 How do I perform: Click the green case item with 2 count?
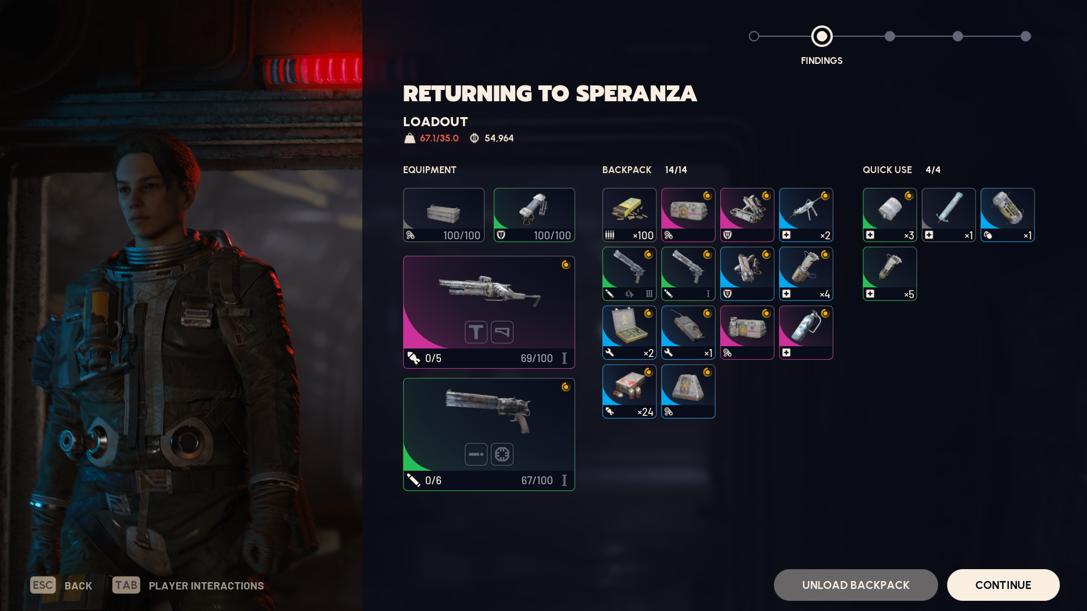(x=629, y=333)
